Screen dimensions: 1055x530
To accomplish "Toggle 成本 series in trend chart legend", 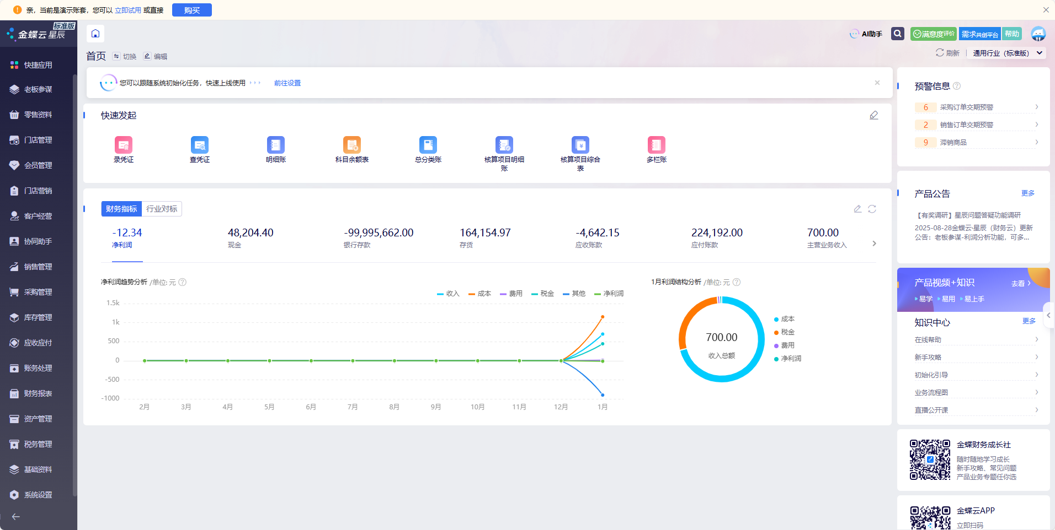I will [479, 294].
